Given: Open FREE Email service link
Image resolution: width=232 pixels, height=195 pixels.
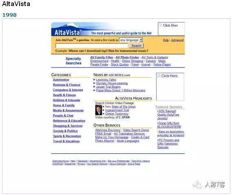Looking at the screenshot, I should point(103,134).
